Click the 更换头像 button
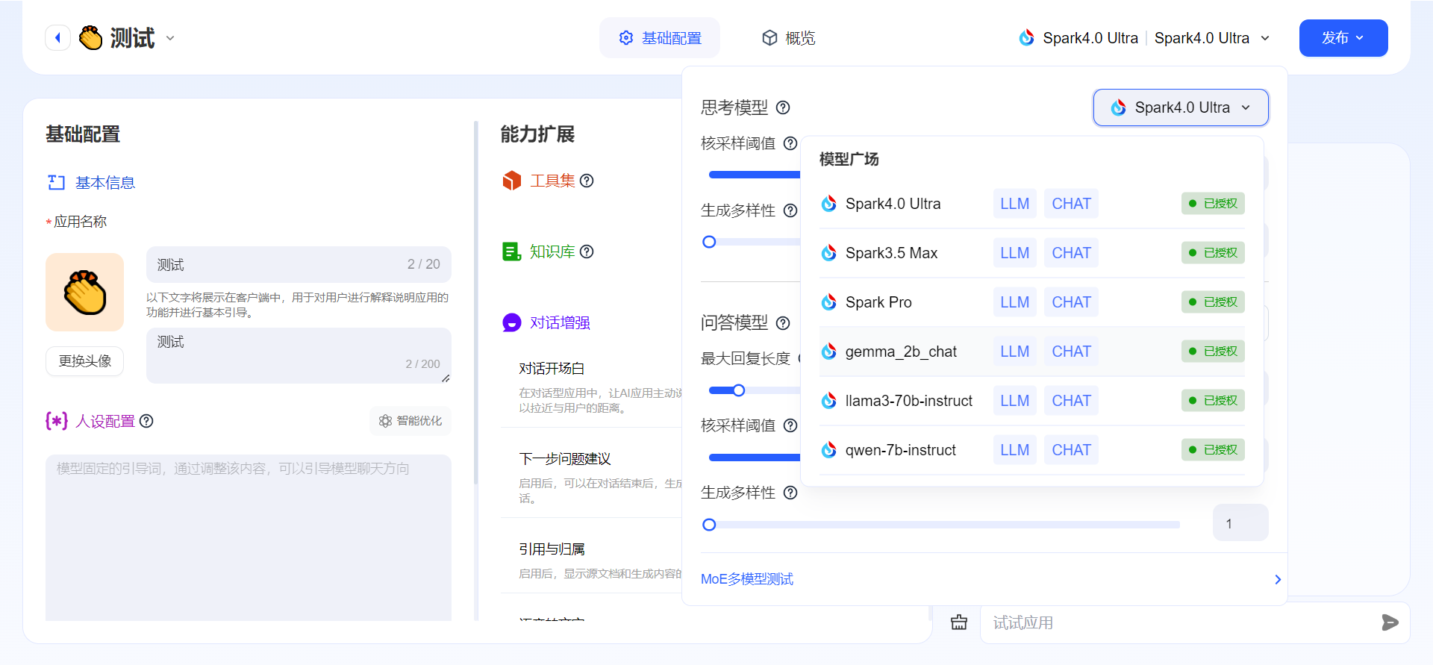 [x=84, y=361]
